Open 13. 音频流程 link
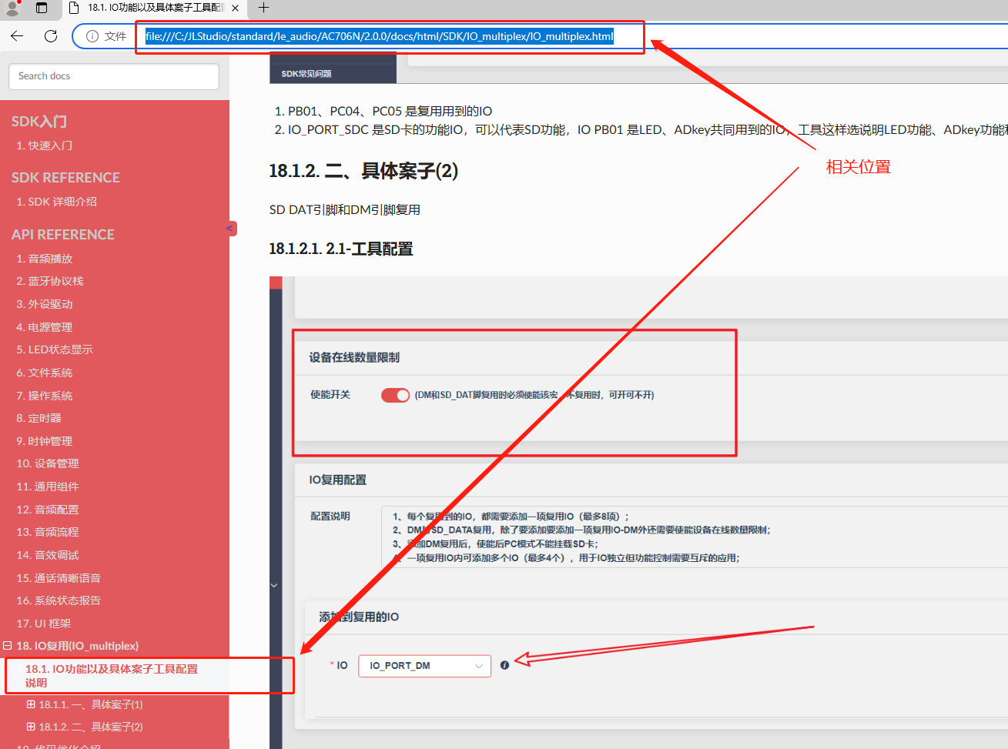The image size is (1008, 749). coord(48,532)
